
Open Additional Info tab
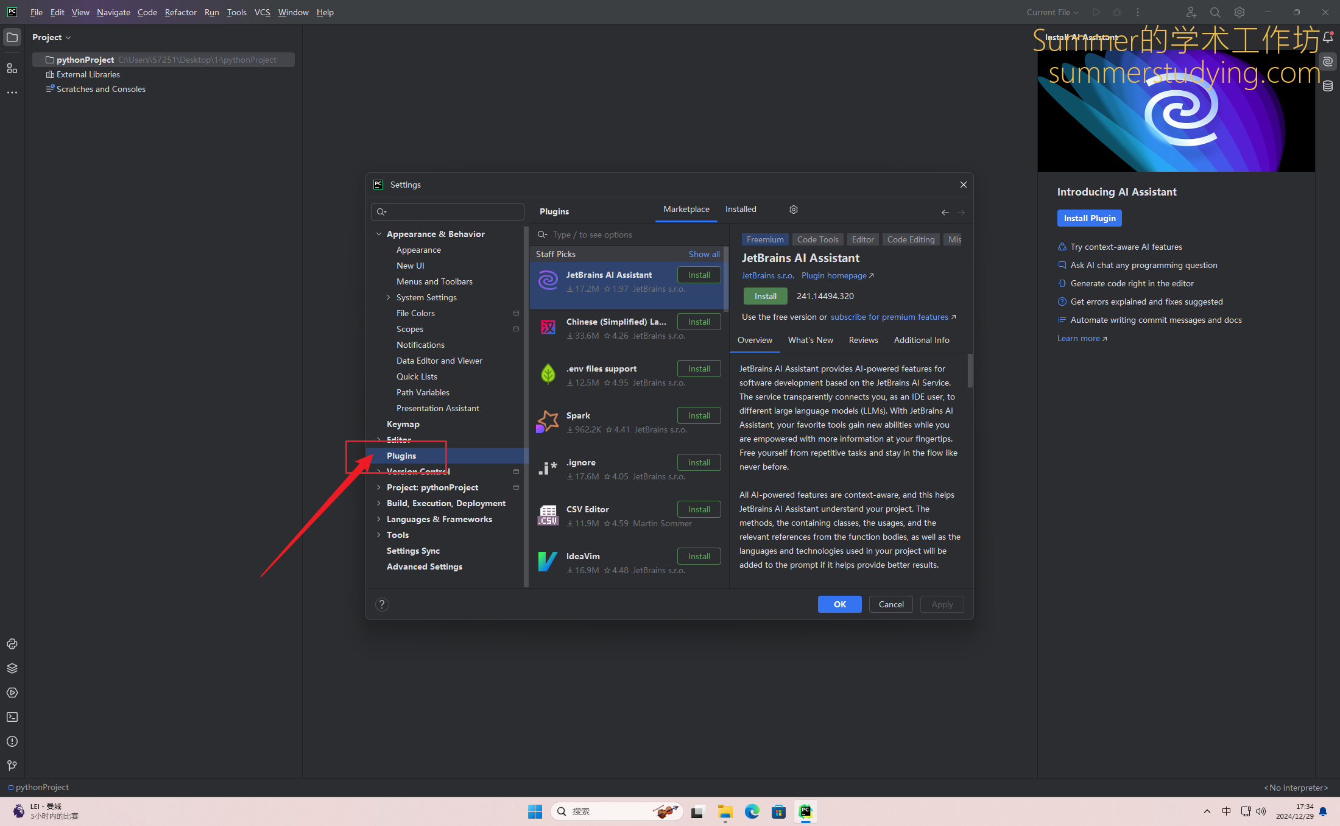[x=922, y=340]
